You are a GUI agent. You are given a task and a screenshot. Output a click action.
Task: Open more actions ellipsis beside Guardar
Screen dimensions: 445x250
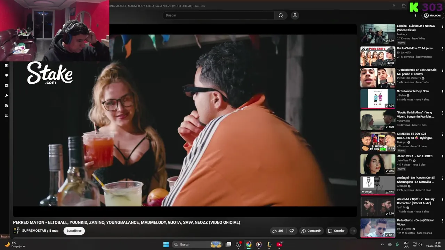(x=353, y=231)
